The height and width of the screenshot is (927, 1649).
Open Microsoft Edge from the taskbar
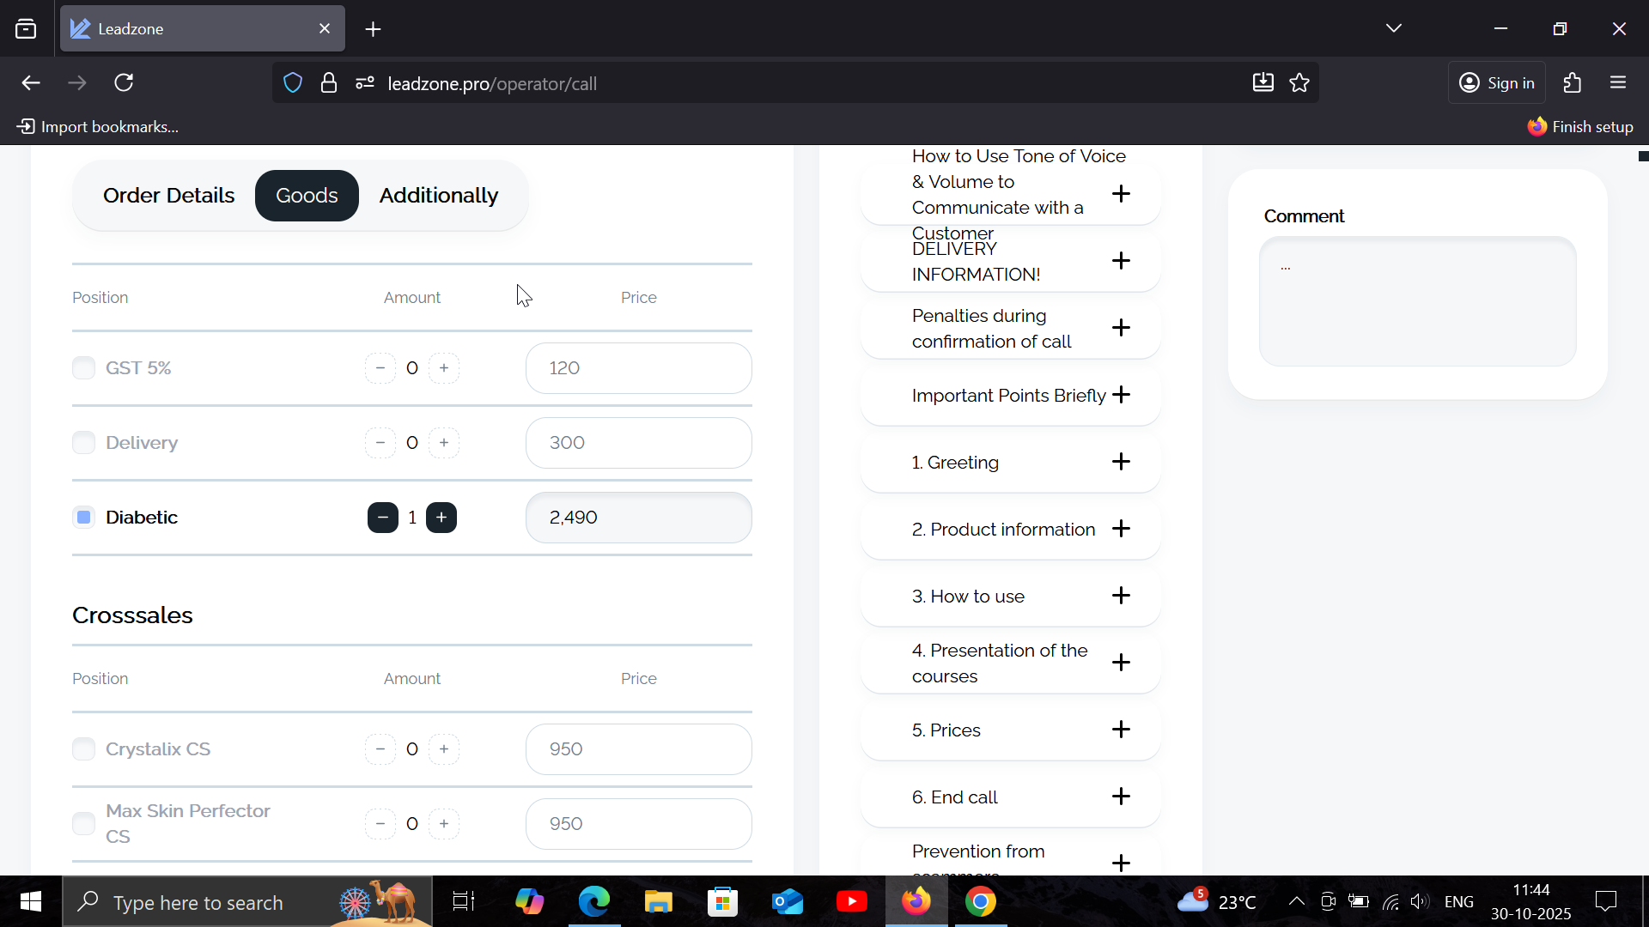tap(593, 902)
